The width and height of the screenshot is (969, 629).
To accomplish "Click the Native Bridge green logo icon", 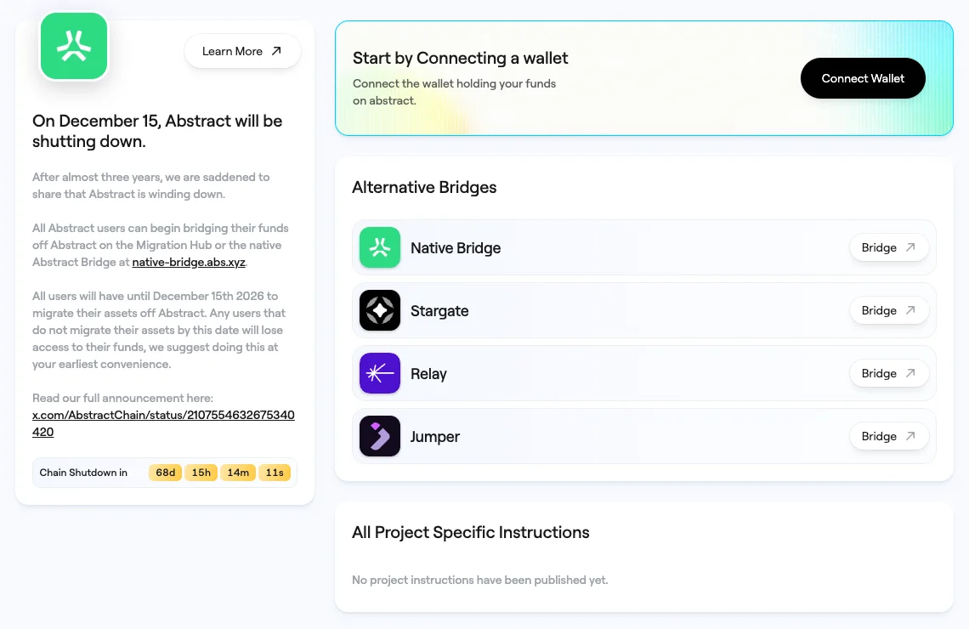I will coord(380,247).
